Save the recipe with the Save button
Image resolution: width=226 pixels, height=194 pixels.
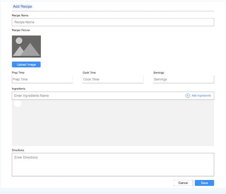pyautogui.click(x=204, y=183)
